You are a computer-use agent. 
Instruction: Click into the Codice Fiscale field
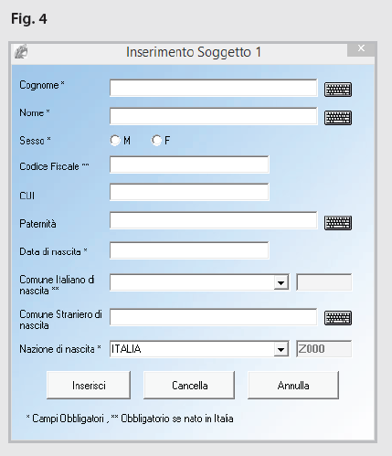coord(189,164)
